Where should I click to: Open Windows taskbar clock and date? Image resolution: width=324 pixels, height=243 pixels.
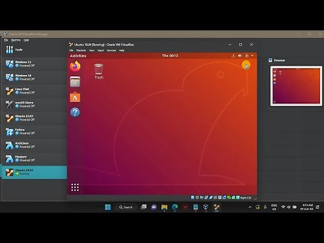[306, 207]
